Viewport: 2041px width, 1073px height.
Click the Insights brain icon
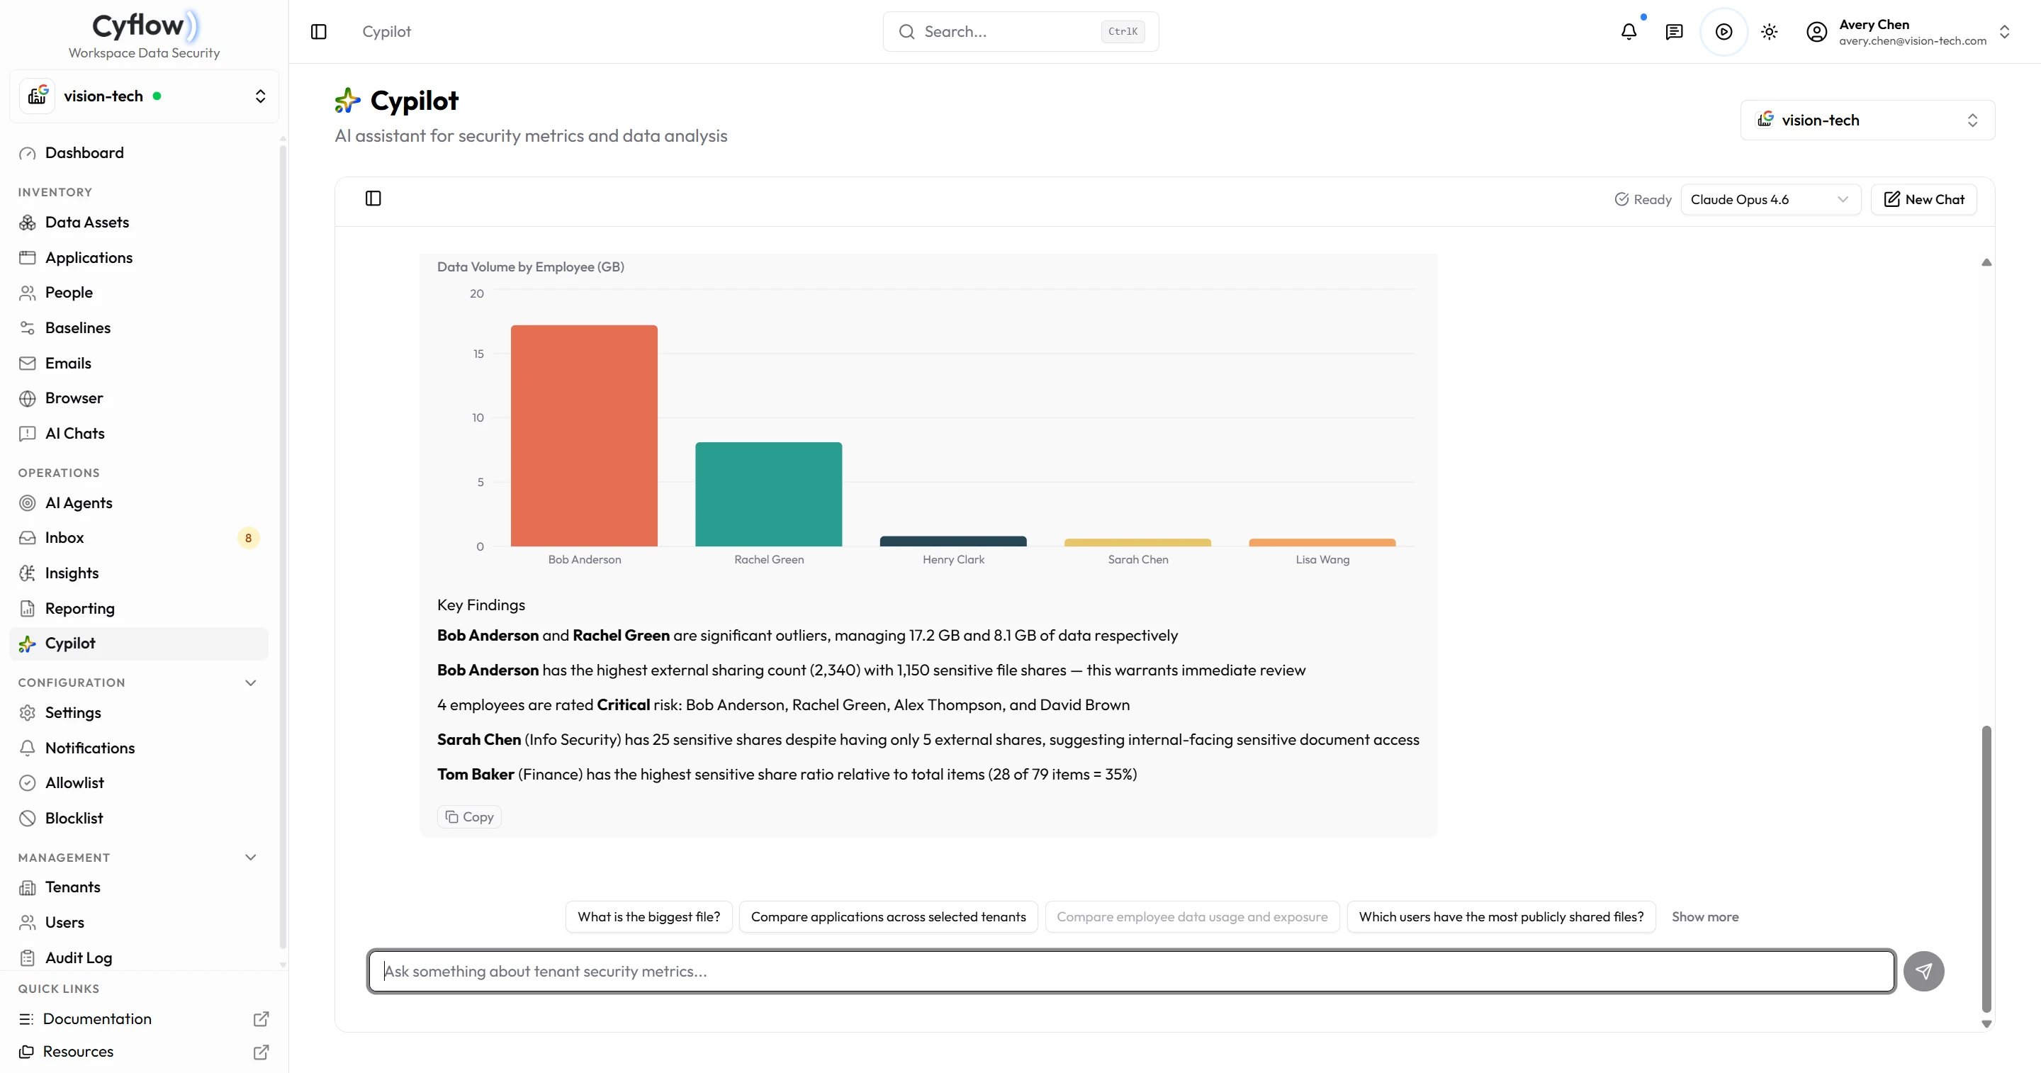coord(28,573)
